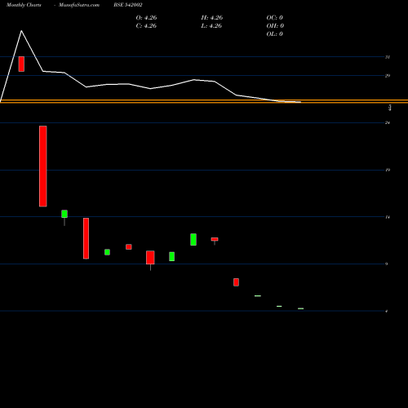
Task: Select the low value 'L: 4.26'
Action: coord(211,26)
